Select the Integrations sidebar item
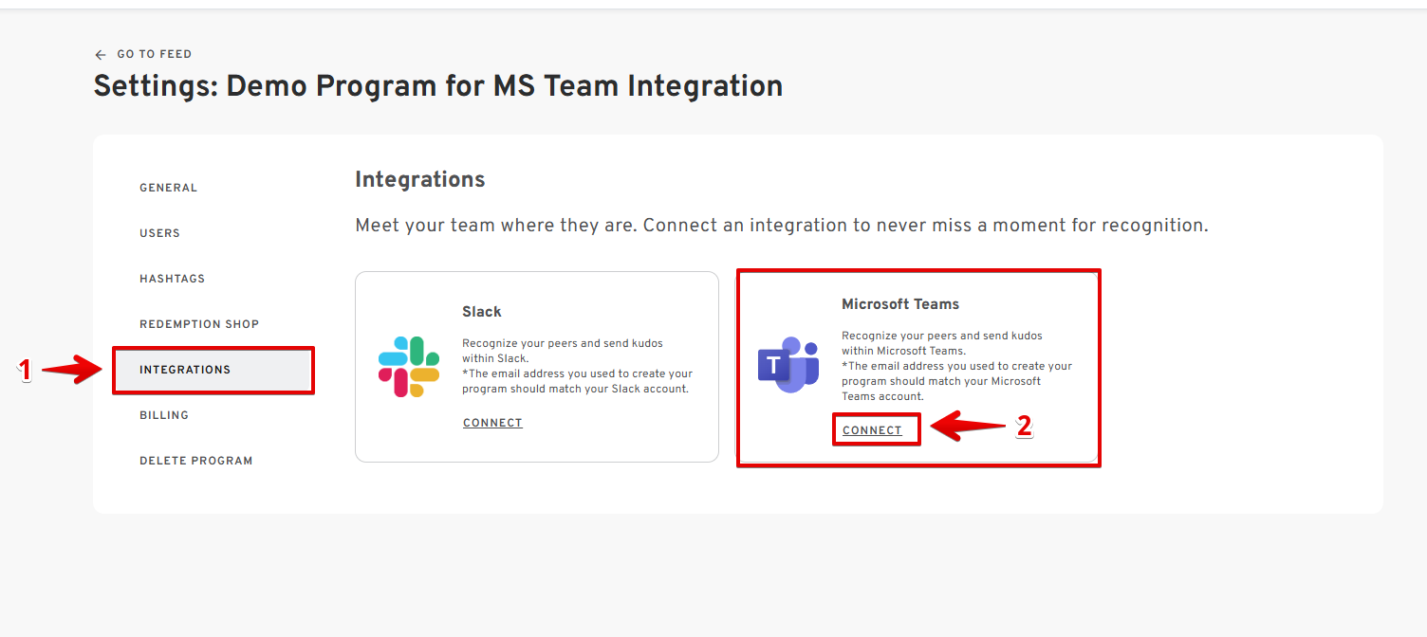 185,370
